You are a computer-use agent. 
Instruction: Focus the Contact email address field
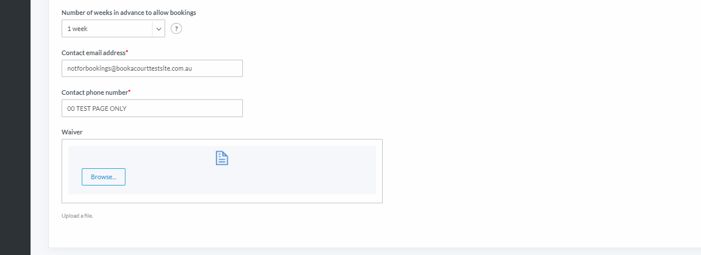[152, 68]
